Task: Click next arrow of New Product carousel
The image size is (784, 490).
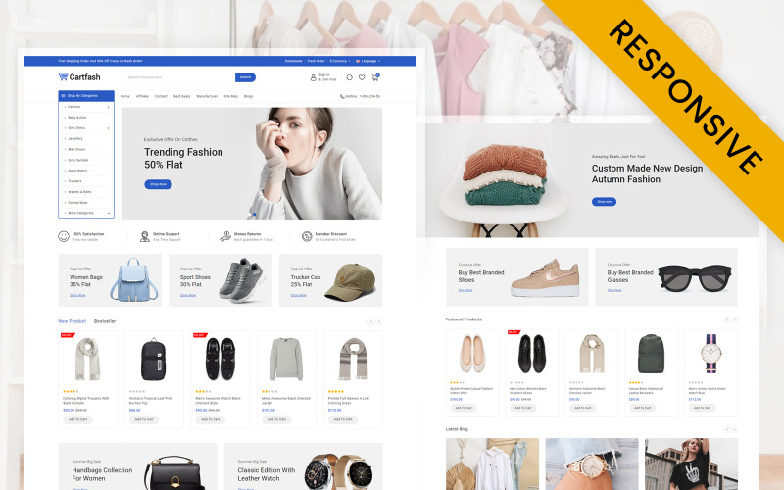Action: [x=379, y=321]
